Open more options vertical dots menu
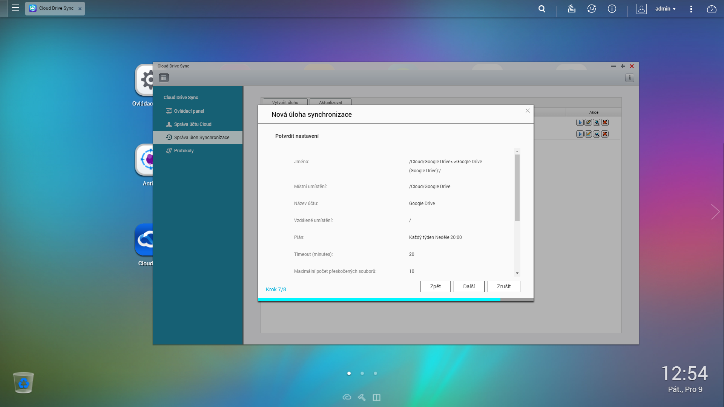The width and height of the screenshot is (724, 407). coord(691,9)
